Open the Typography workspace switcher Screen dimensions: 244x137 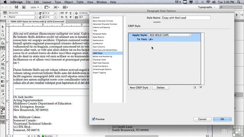[207, 7]
